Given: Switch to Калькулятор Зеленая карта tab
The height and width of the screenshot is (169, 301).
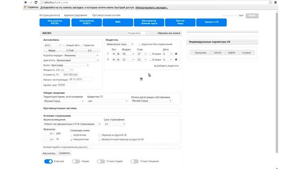Looking at the screenshot, I should (x=149, y=22).
